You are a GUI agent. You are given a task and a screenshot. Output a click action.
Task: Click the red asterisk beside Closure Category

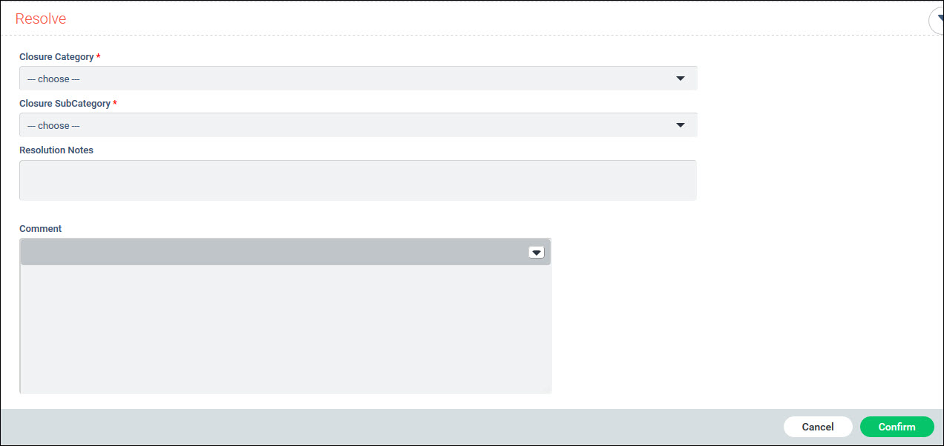(99, 57)
